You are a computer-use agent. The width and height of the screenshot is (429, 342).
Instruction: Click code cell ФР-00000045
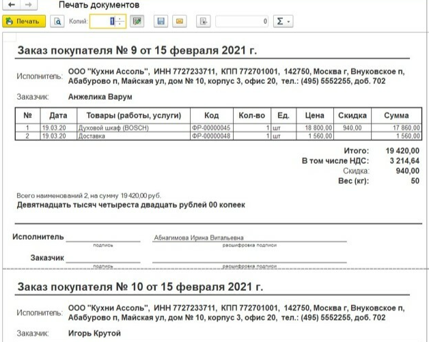pyautogui.click(x=211, y=128)
